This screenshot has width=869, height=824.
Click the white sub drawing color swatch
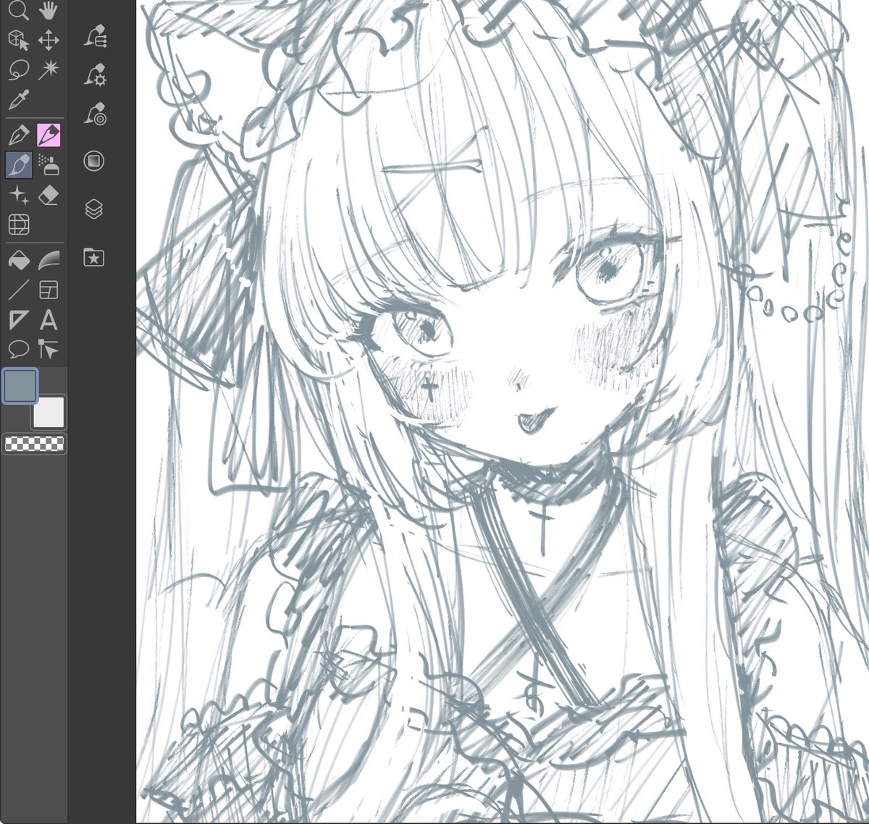[49, 413]
